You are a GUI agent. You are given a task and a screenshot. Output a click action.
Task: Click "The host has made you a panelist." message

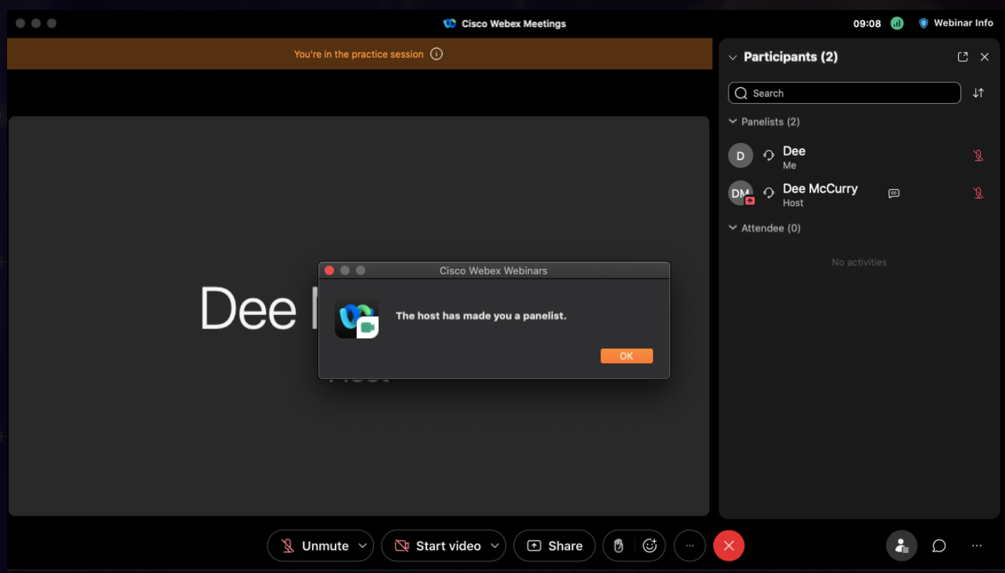[x=481, y=316]
